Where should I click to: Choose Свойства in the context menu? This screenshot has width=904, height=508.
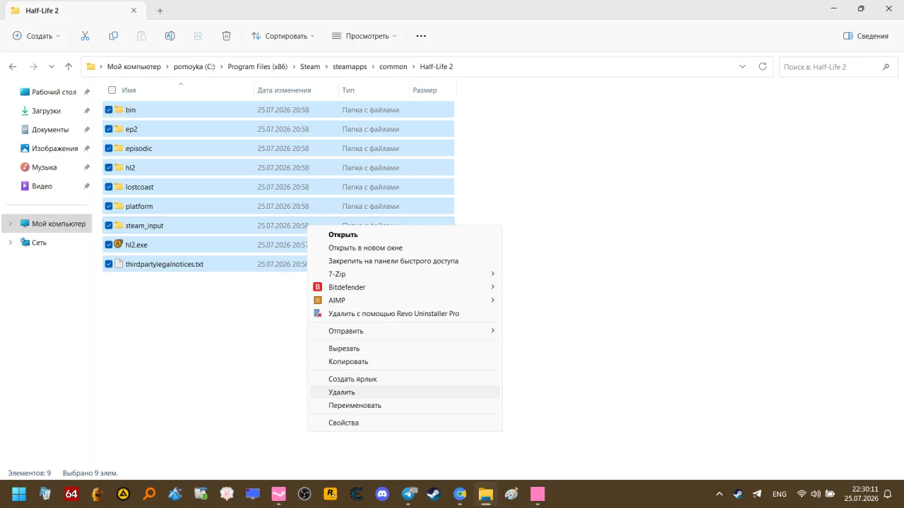coord(405,423)
